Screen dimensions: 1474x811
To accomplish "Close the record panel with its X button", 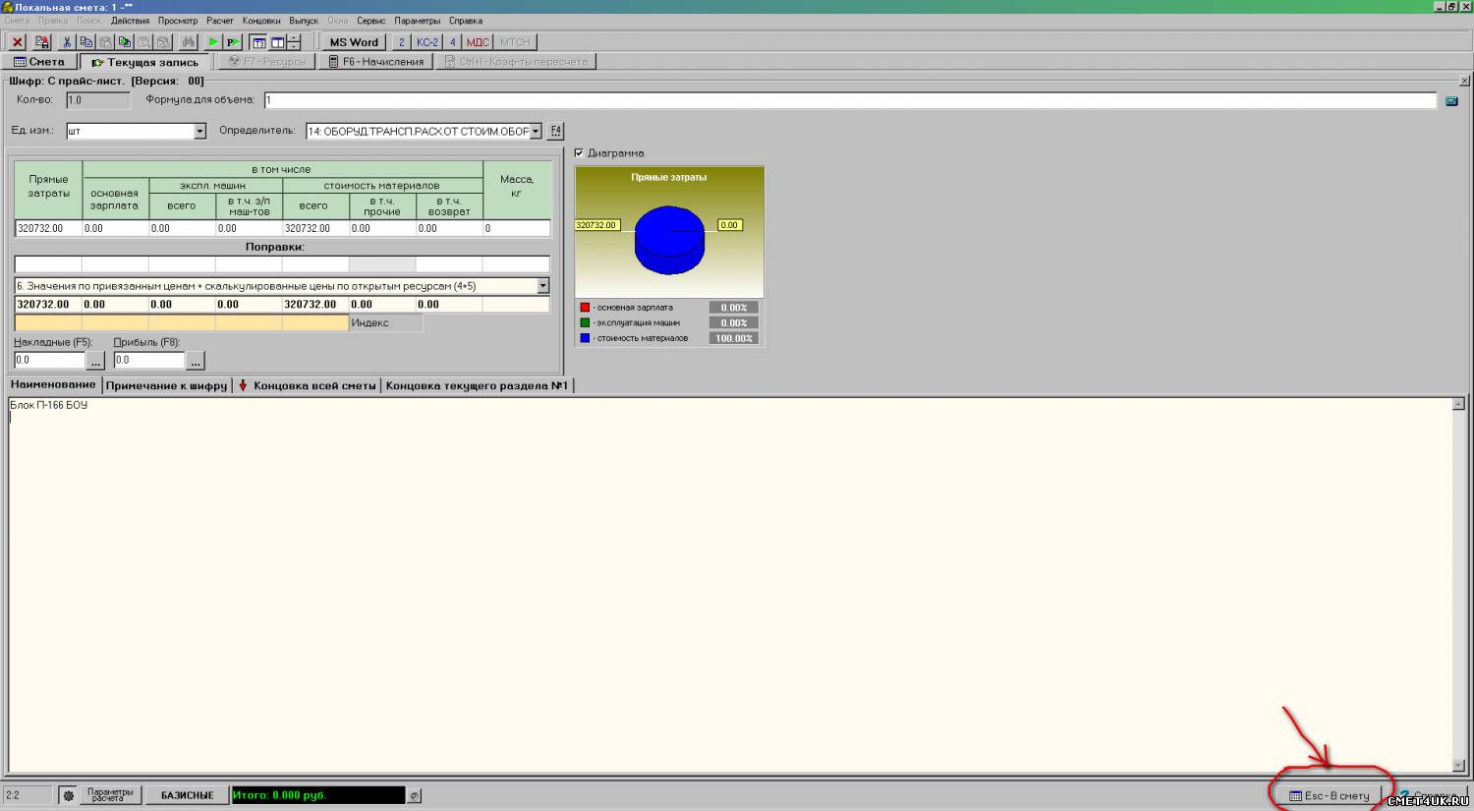I will 1465,81.
